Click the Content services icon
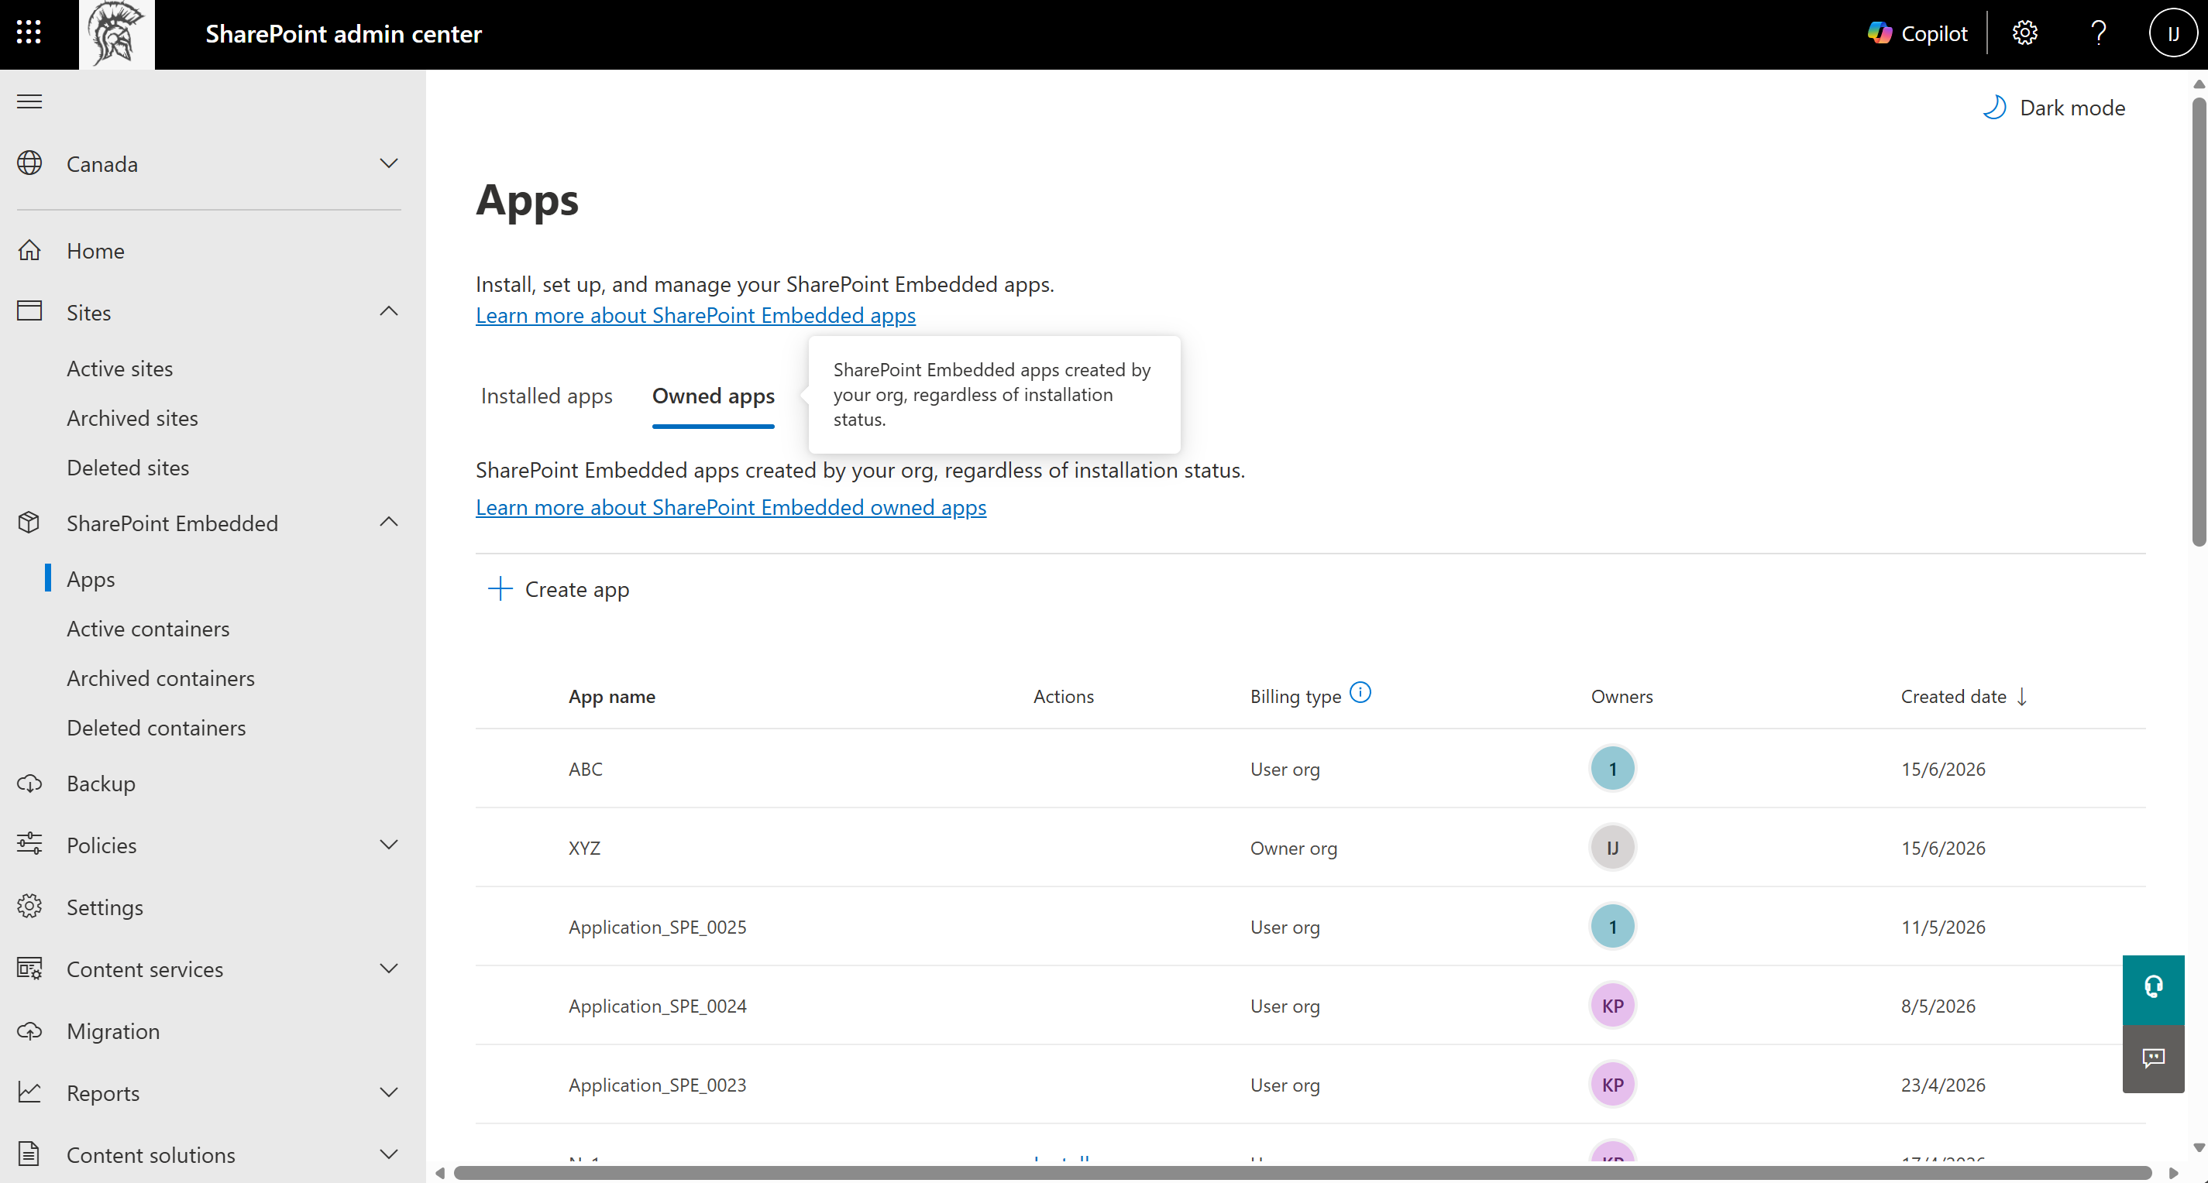Image resolution: width=2208 pixels, height=1183 pixels. (x=29, y=968)
